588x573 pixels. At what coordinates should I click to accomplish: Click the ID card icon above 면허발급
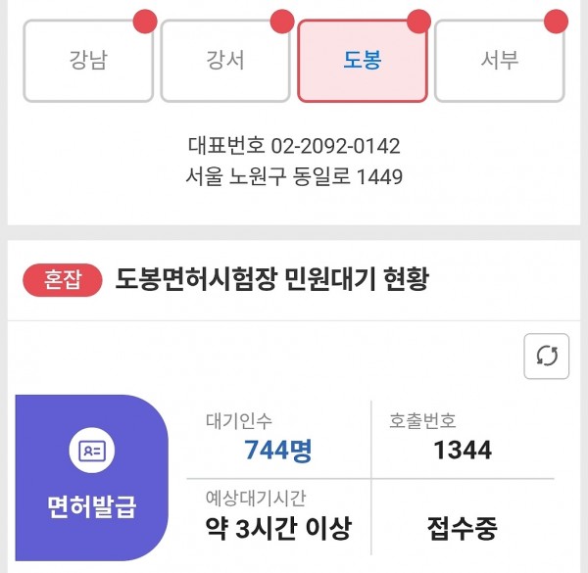(93, 451)
